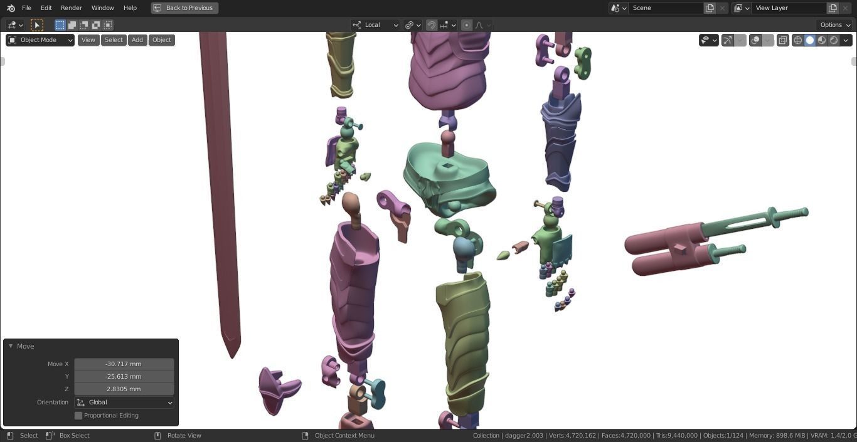
Task: Click the Scene name field
Action: point(666,8)
